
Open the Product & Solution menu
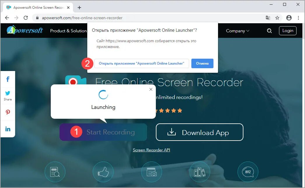pyautogui.click(x=68, y=31)
